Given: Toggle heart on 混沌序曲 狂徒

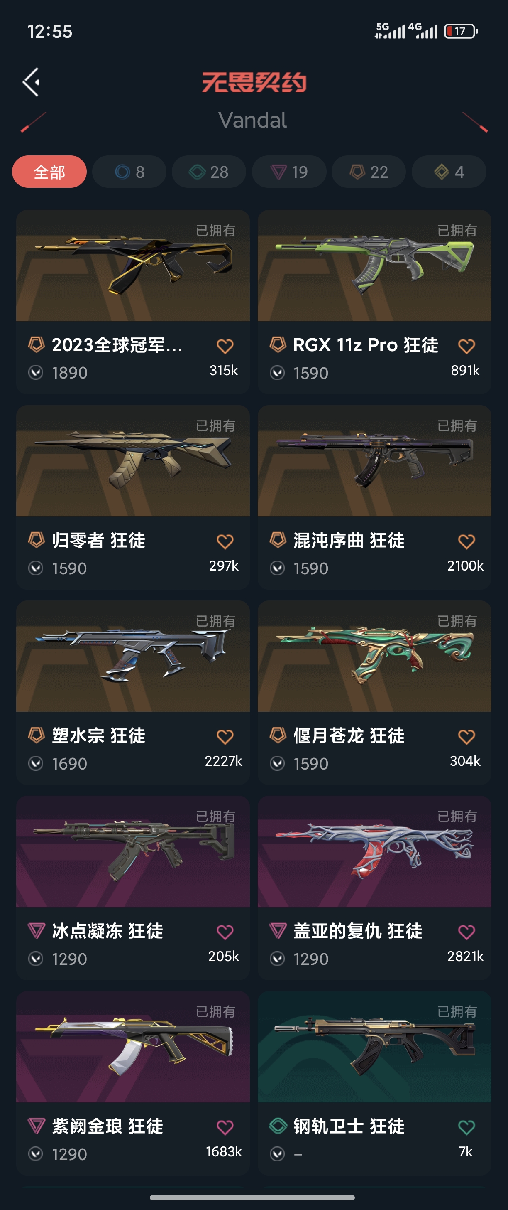Looking at the screenshot, I should click(x=466, y=541).
